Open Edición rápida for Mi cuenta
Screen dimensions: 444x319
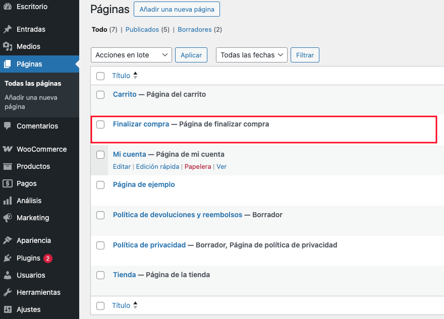pyautogui.click(x=157, y=167)
